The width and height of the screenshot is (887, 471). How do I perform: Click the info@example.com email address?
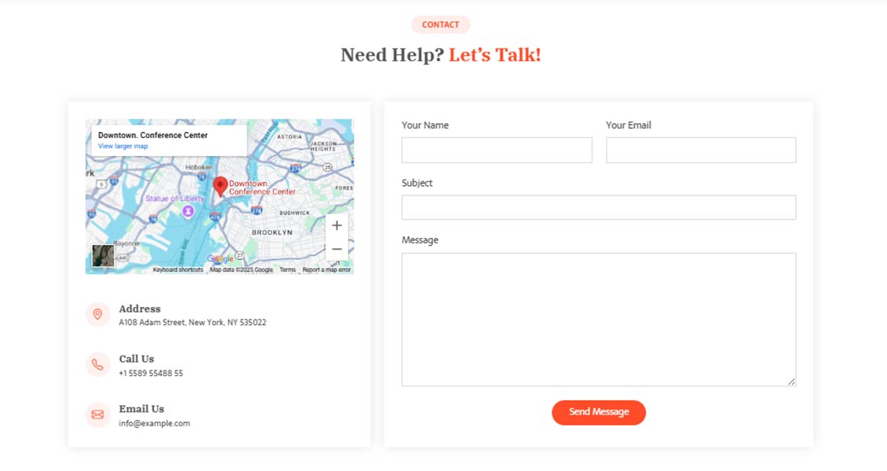pyautogui.click(x=155, y=423)
